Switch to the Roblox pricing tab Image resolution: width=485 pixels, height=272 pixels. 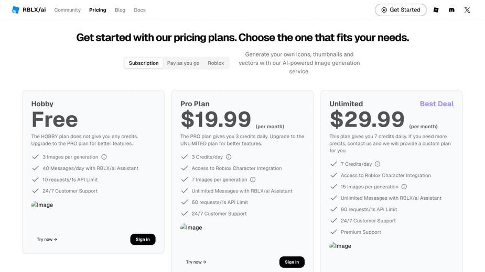pyautogui.click(x=216, y=63)
